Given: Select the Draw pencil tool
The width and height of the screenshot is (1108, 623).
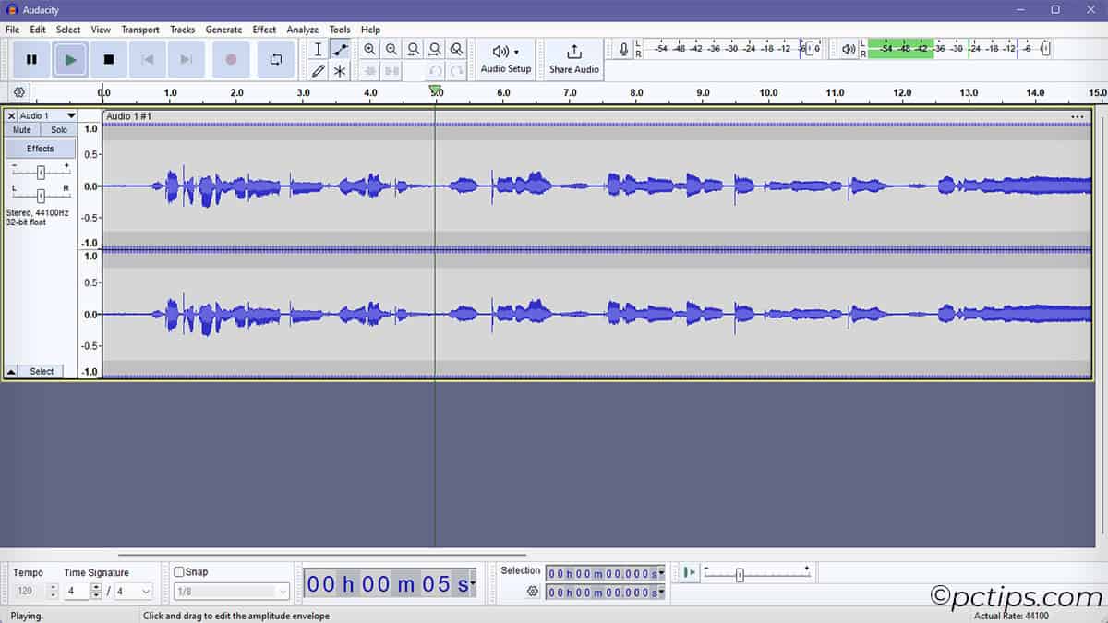Looking at the screenshot, I should (x=319, y=71).
